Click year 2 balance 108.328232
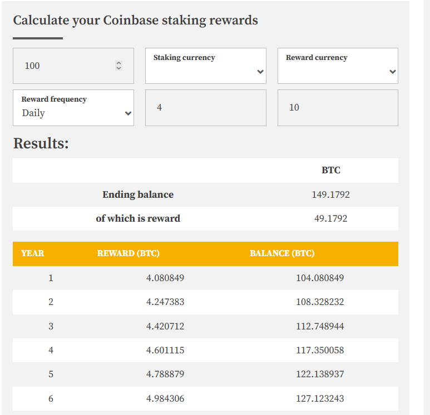 [x=320, y=302]
